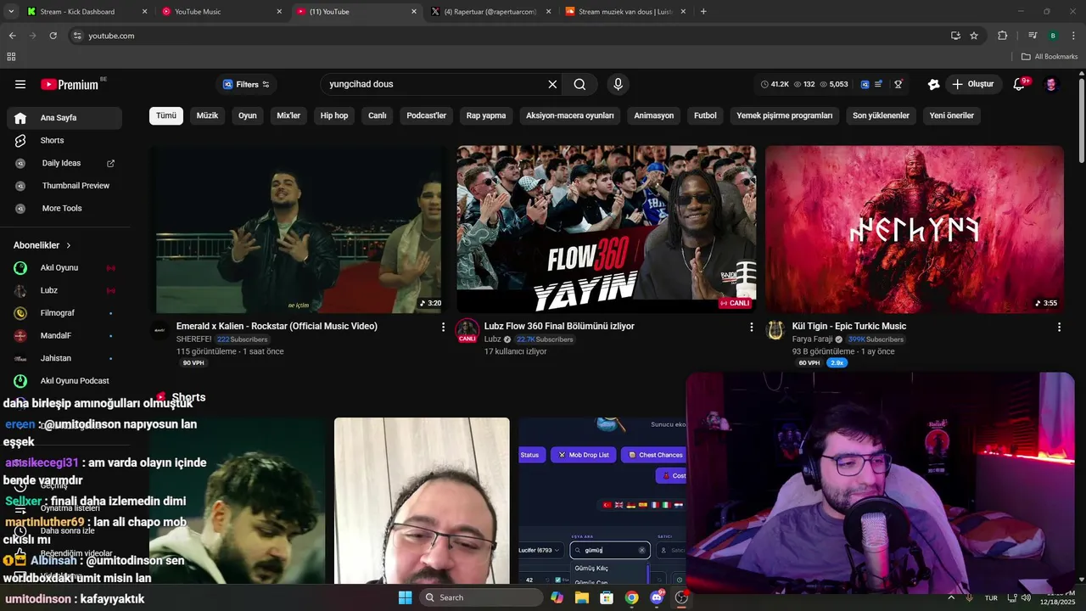
Task: Select the Tümü filter chip
Action: click(166, 115)
